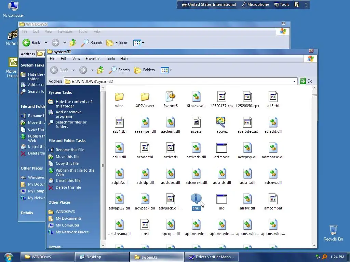This screenshot has height=262, width=350.
Task: Select the apcups.dll file icon
Action: coord(171,224)
